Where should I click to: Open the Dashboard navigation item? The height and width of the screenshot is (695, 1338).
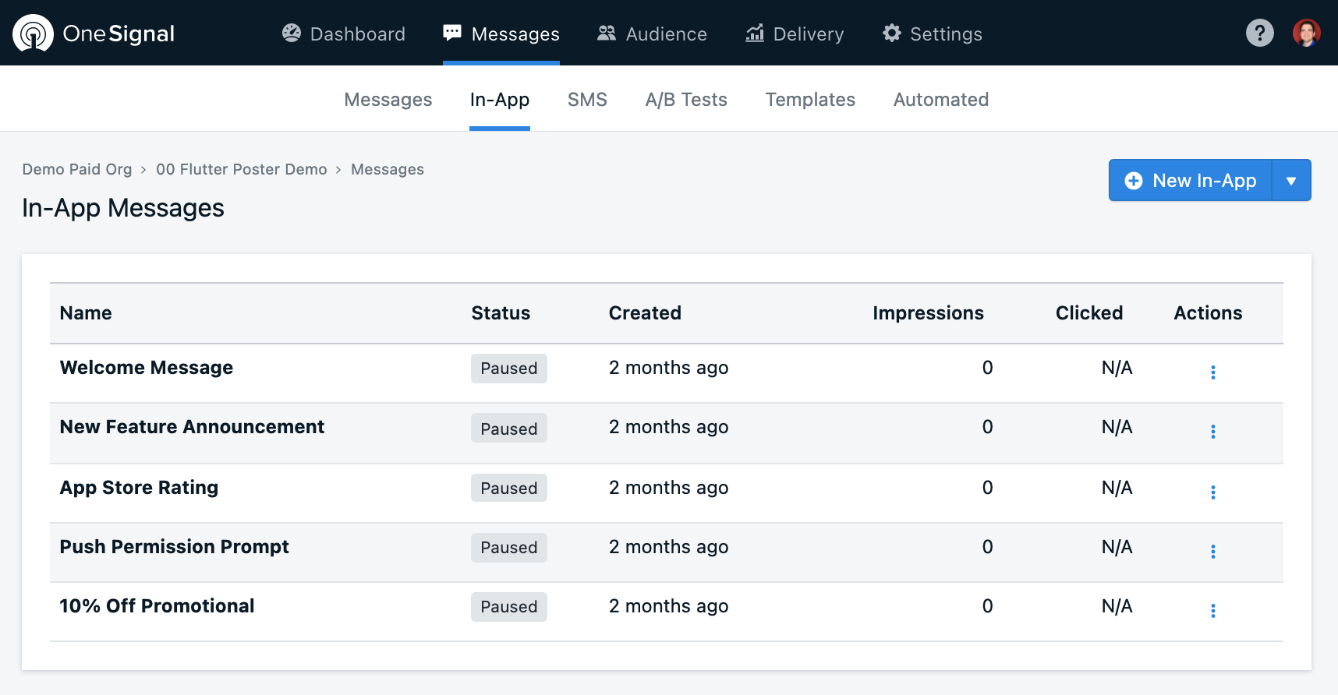pos(344,34)
